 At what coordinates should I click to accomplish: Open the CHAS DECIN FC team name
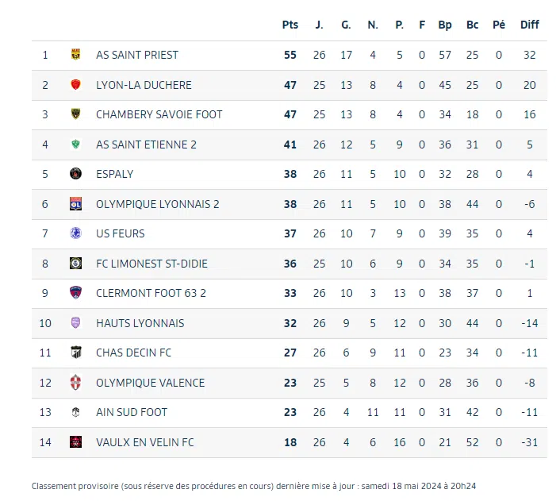click(133, 353)
